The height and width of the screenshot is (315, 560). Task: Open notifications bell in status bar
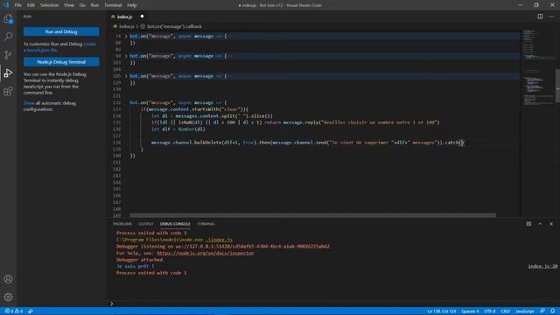552,311
